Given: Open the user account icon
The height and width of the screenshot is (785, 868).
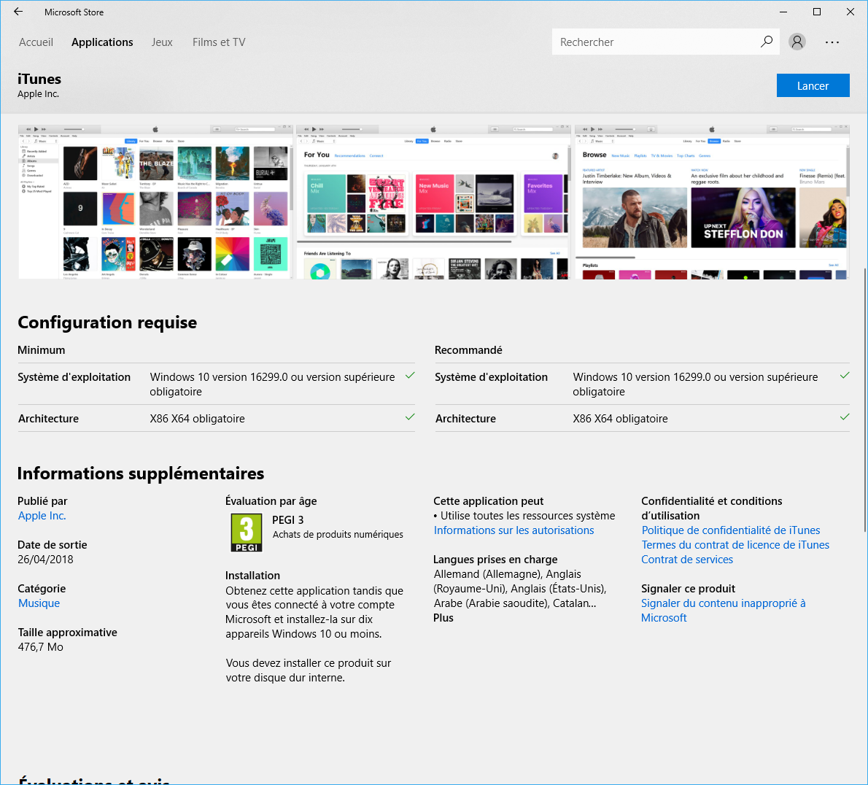Looking at the screenshot, I should click(x=797, y=42).
